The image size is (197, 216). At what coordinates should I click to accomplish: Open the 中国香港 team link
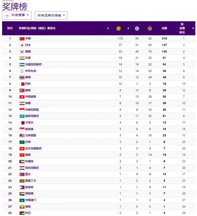point(30,97)
